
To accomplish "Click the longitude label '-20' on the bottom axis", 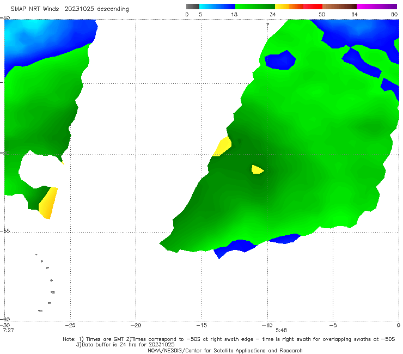I will coord(136,325).
